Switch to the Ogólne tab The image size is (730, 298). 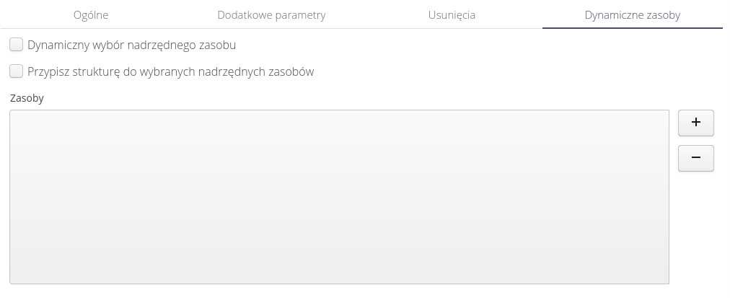tap(91, 14)
